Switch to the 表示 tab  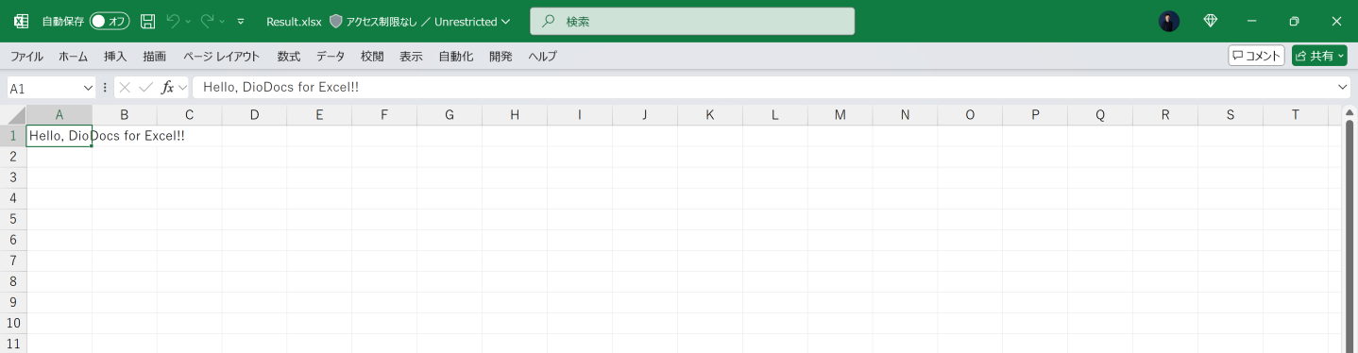[411, 56]
